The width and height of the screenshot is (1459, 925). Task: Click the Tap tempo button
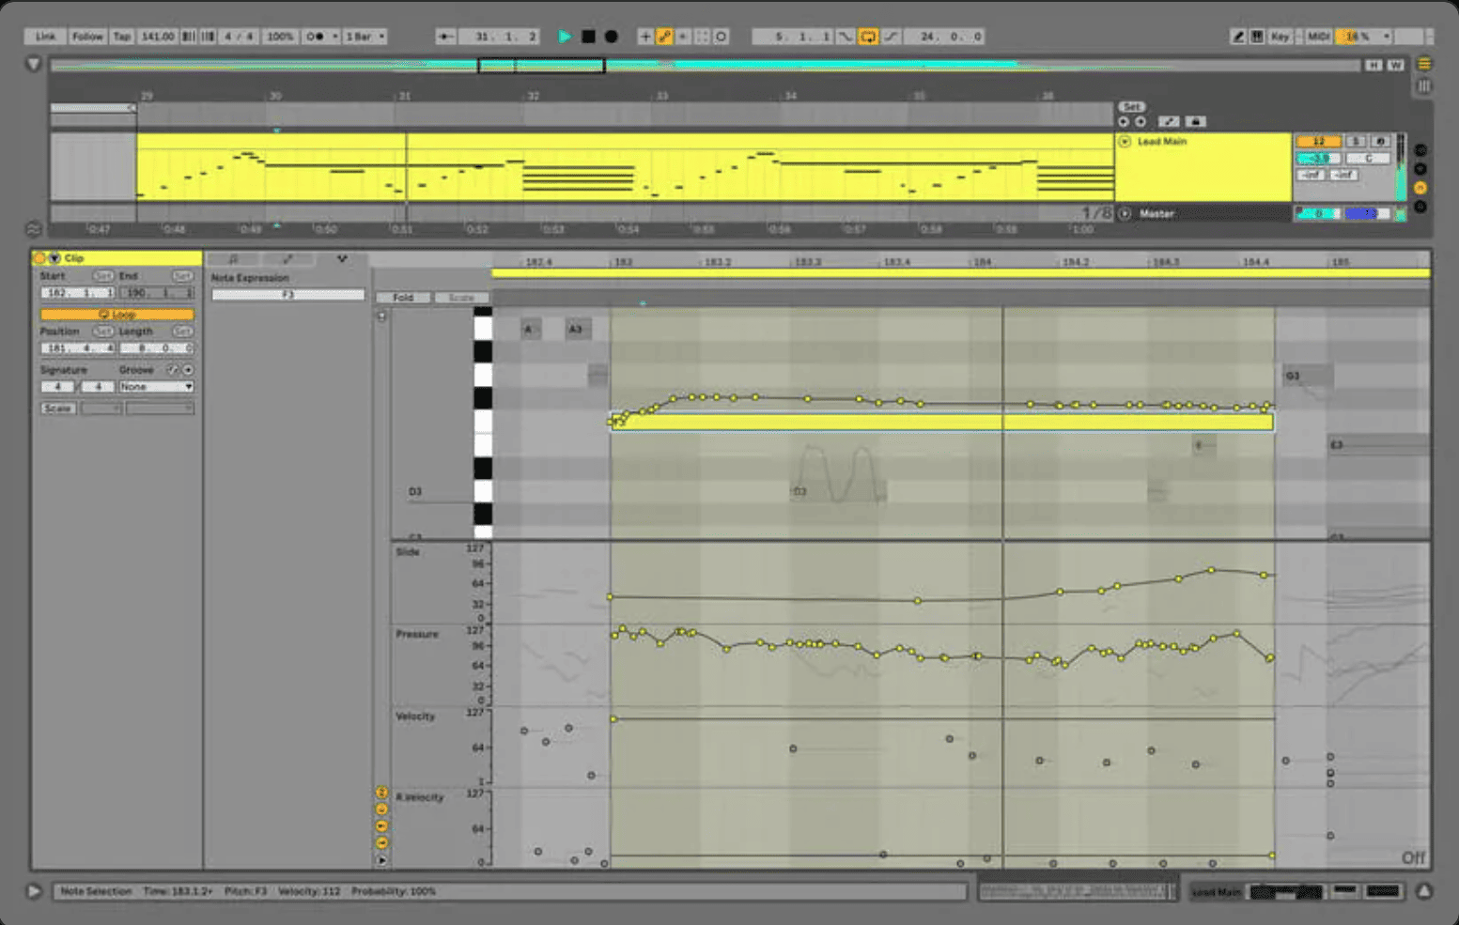pyautogui.click(x=122, y=37)
